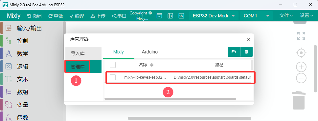
Task: Click the 编译 compile toolbar item
Action: pyautogui.click(x=77, y=16)
